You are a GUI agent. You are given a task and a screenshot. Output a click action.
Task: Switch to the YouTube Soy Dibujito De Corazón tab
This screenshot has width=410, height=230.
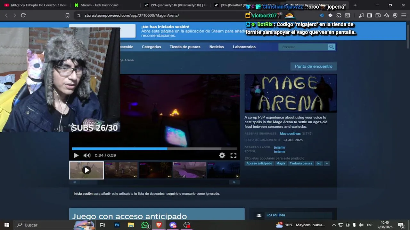click(x=35, y=5)
